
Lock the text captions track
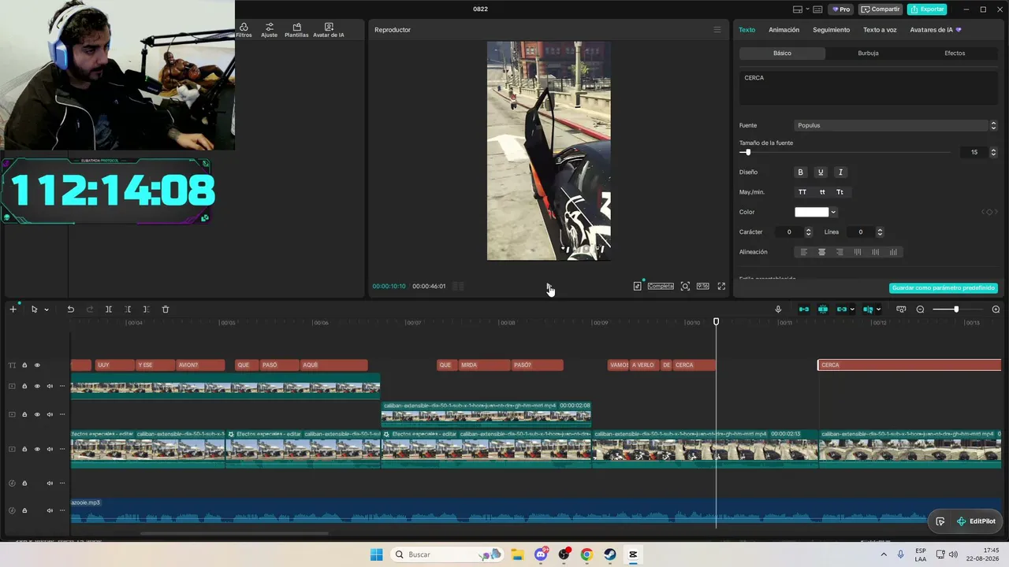click(24, 365)
